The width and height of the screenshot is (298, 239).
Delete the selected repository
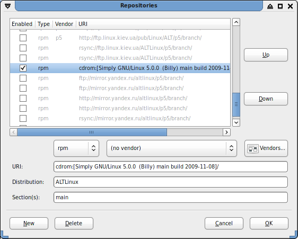(x=74, y=223)
